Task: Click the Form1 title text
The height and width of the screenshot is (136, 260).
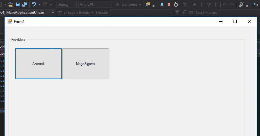Action: pyautogui.click(x=19, y=22)
